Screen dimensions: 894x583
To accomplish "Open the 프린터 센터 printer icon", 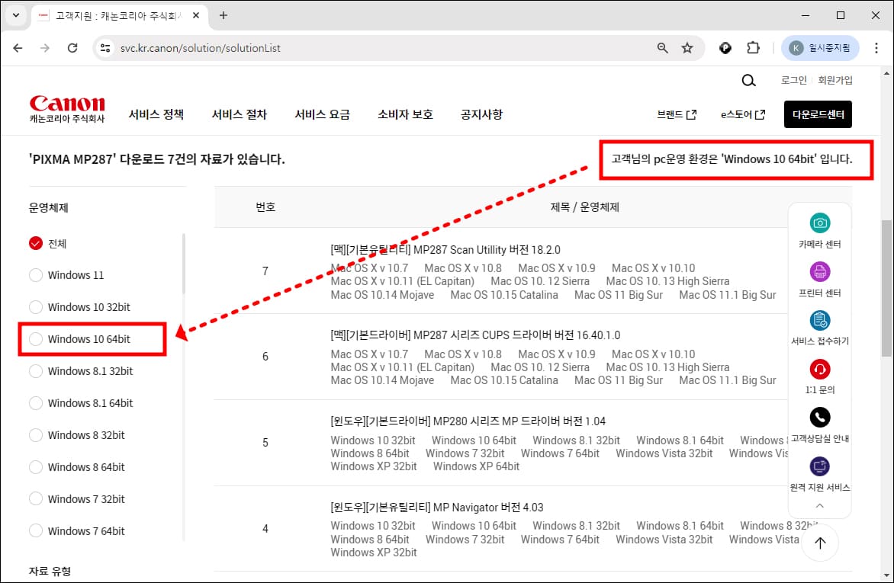I will click(x=820, y=271).
